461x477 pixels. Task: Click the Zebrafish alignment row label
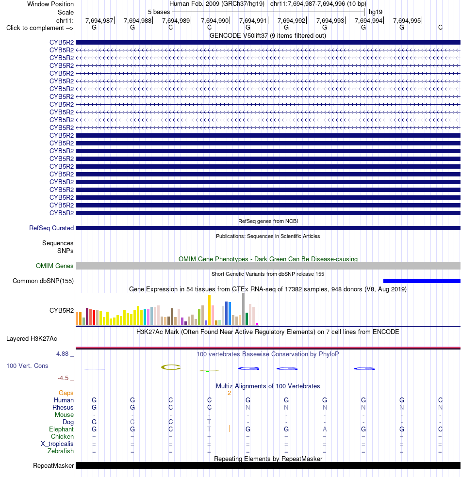[x=61, y=451]
